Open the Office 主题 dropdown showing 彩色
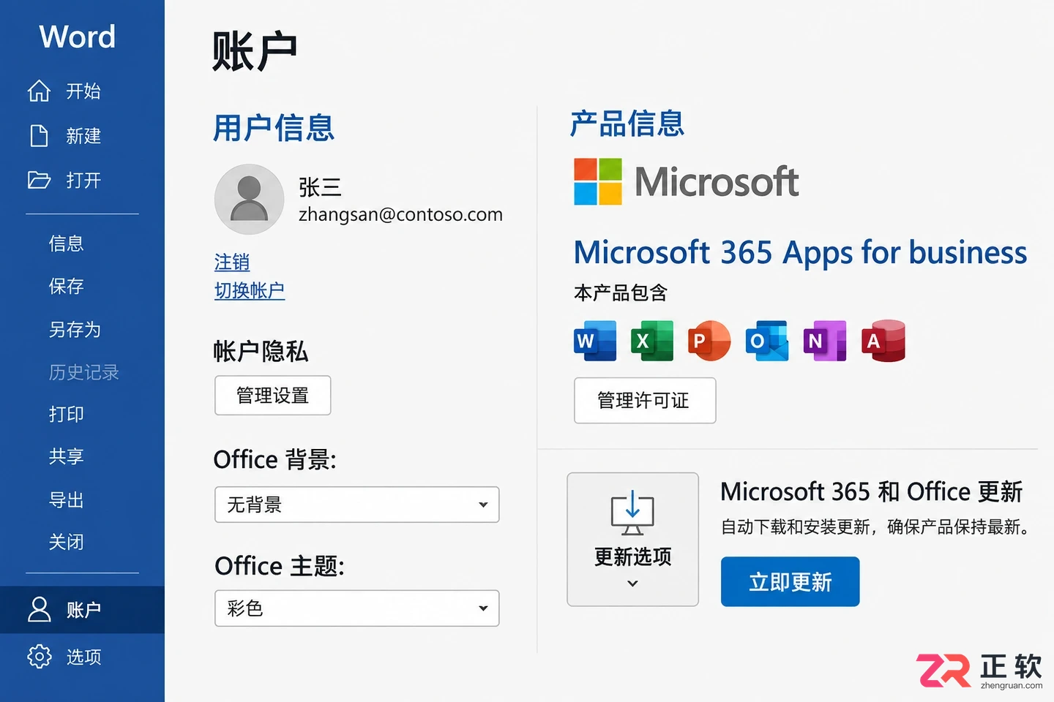This screenshot has width=1054, height=702. pos(357,608)
